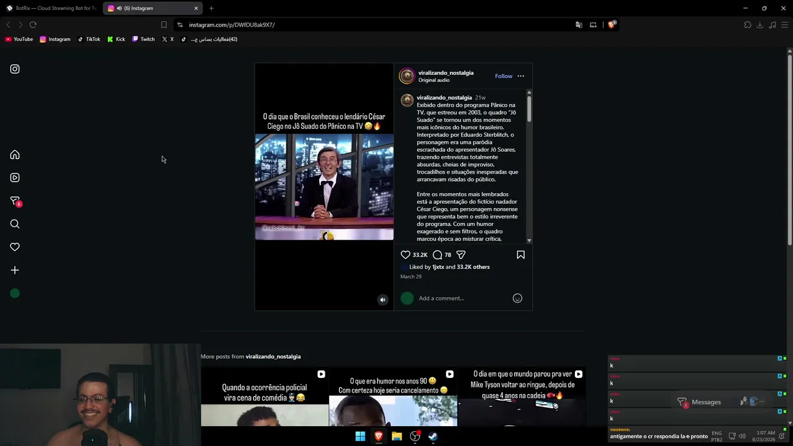Open the emoji picker in the comment box
The width and height of the screenshot is (793, 446).
(517, 299)
